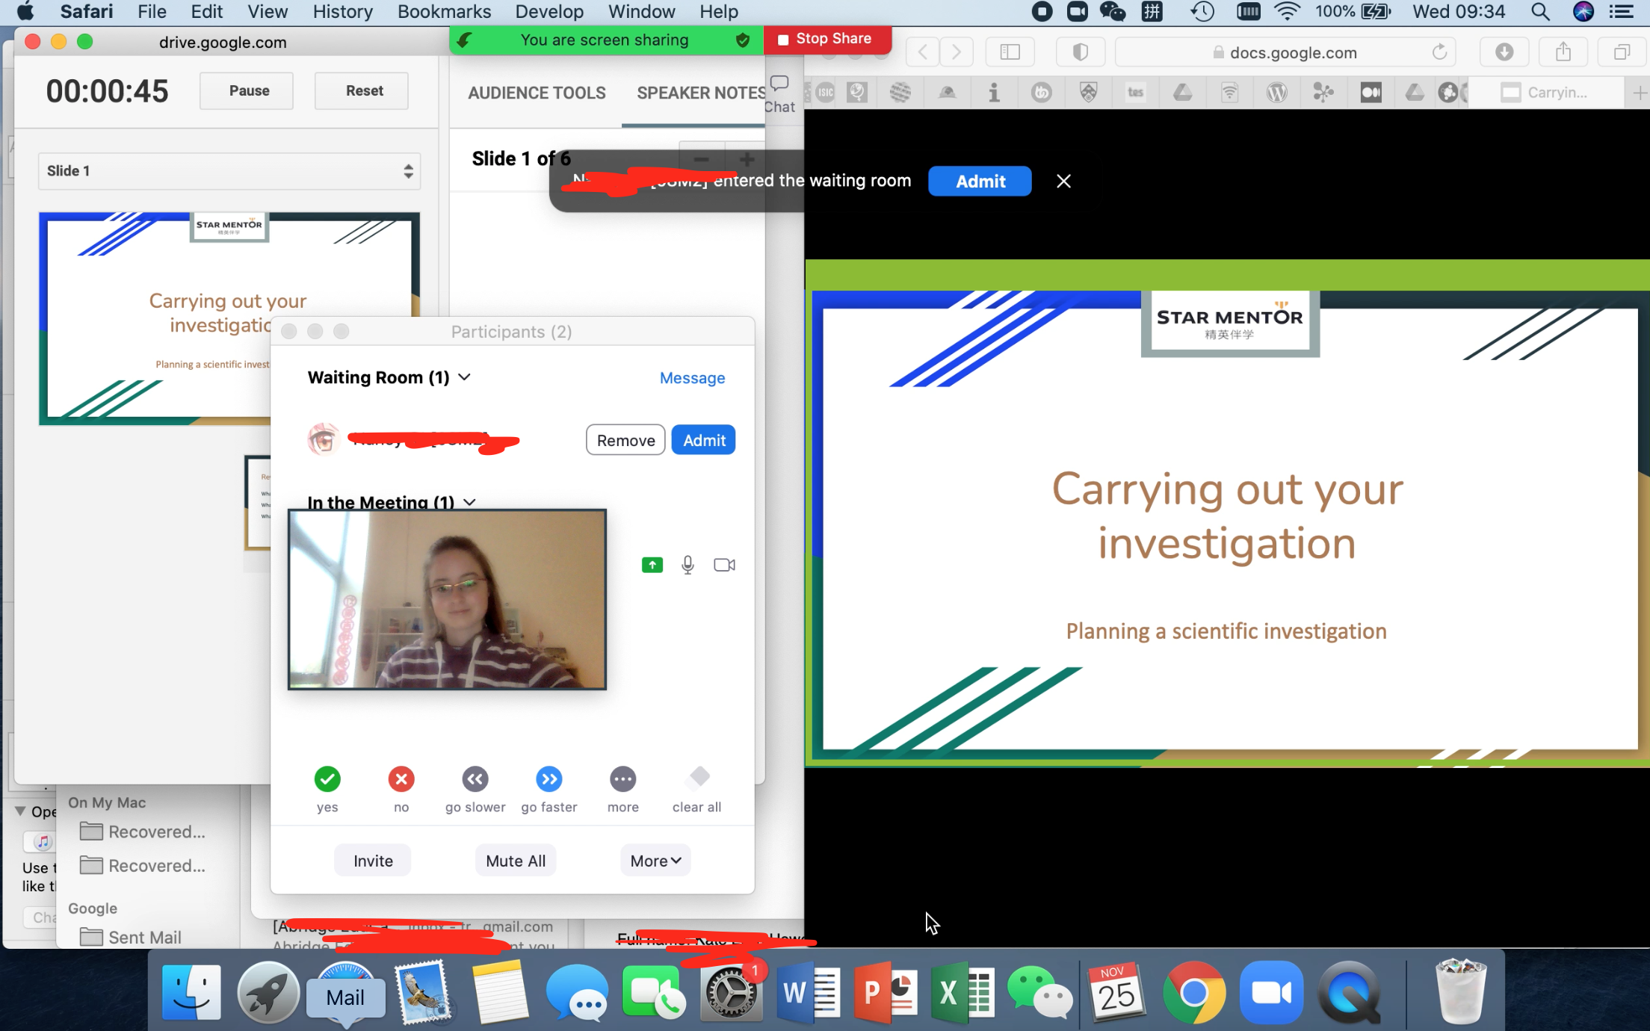Click the red no reaction icon
This screenshot has width=1650, height=1031.
pyautogui.click(x=401, y=779)
